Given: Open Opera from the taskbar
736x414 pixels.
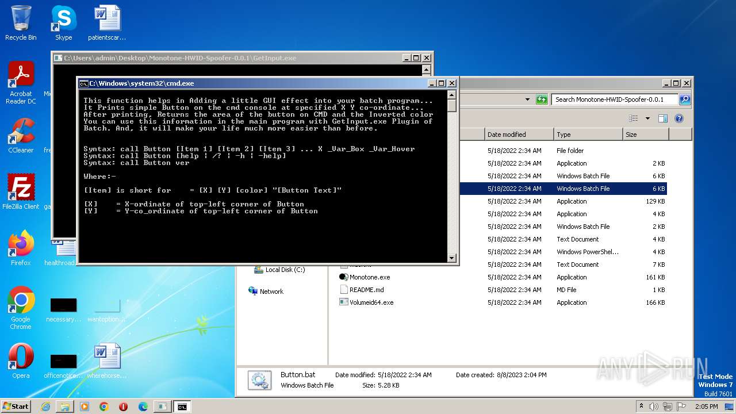Looking at the screenshot, I should click(x=124, y=407).
